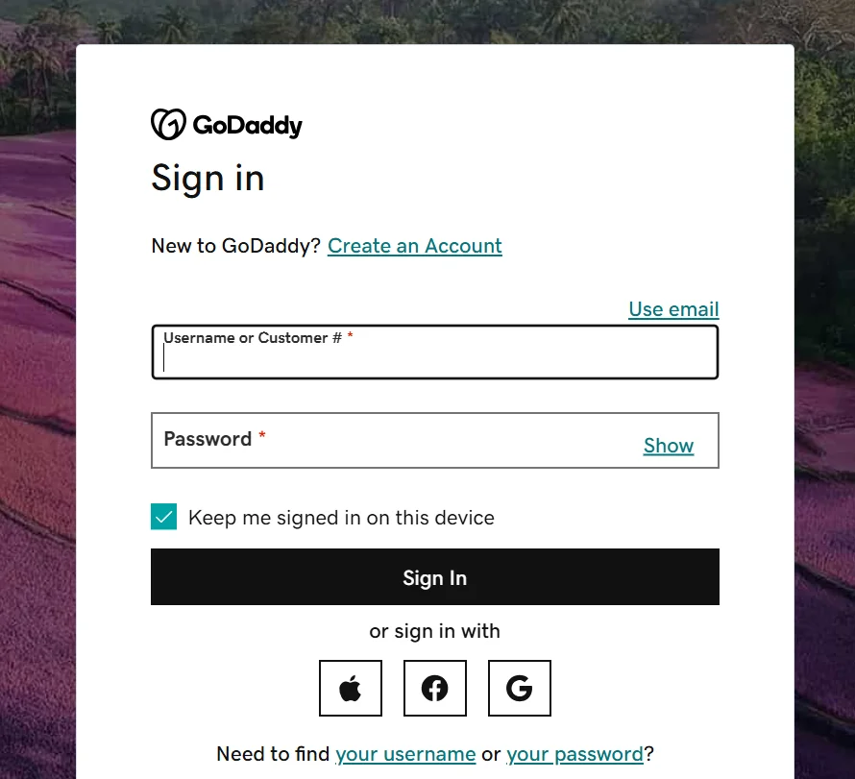Image resolution: width=855 pixels, height=779 pixels.
Task: Choose Google as the sign-in provider
Action: click(x=519, y=688)
